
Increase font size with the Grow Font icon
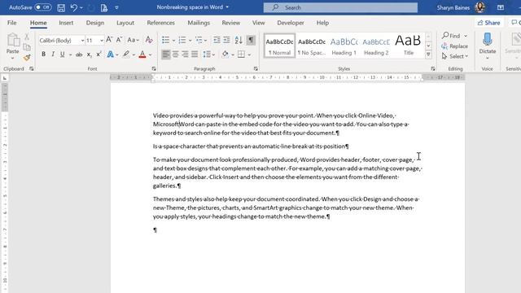point(109,40)
